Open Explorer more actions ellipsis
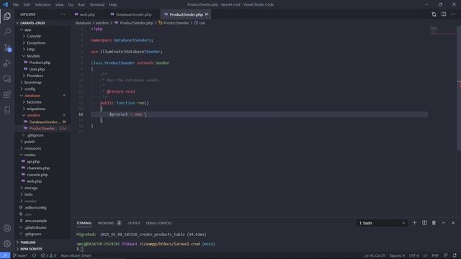 (63, 14)
